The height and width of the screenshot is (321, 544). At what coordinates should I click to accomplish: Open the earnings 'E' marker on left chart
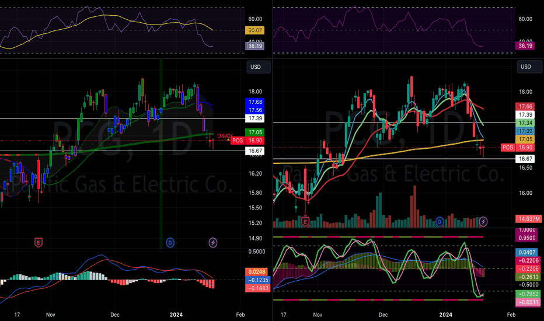coord(38,243)
